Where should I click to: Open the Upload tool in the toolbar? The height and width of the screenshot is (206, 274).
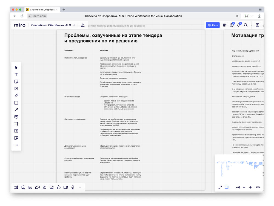(16, 131)
